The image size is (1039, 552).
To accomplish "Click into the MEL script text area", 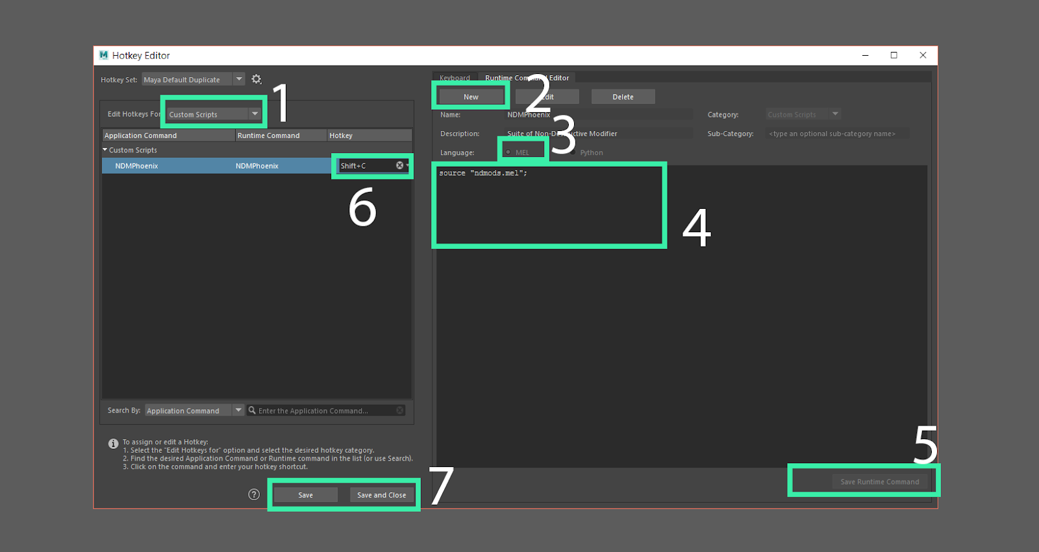I will click(x=682, y=317).
